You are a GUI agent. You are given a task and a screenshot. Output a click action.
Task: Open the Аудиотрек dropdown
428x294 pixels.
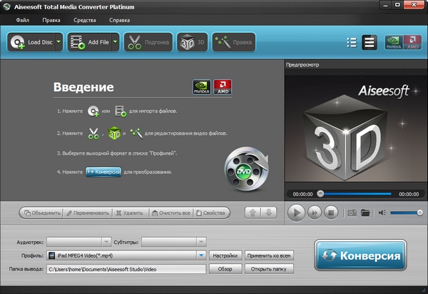pyautogui.click(x=79, y=242)
